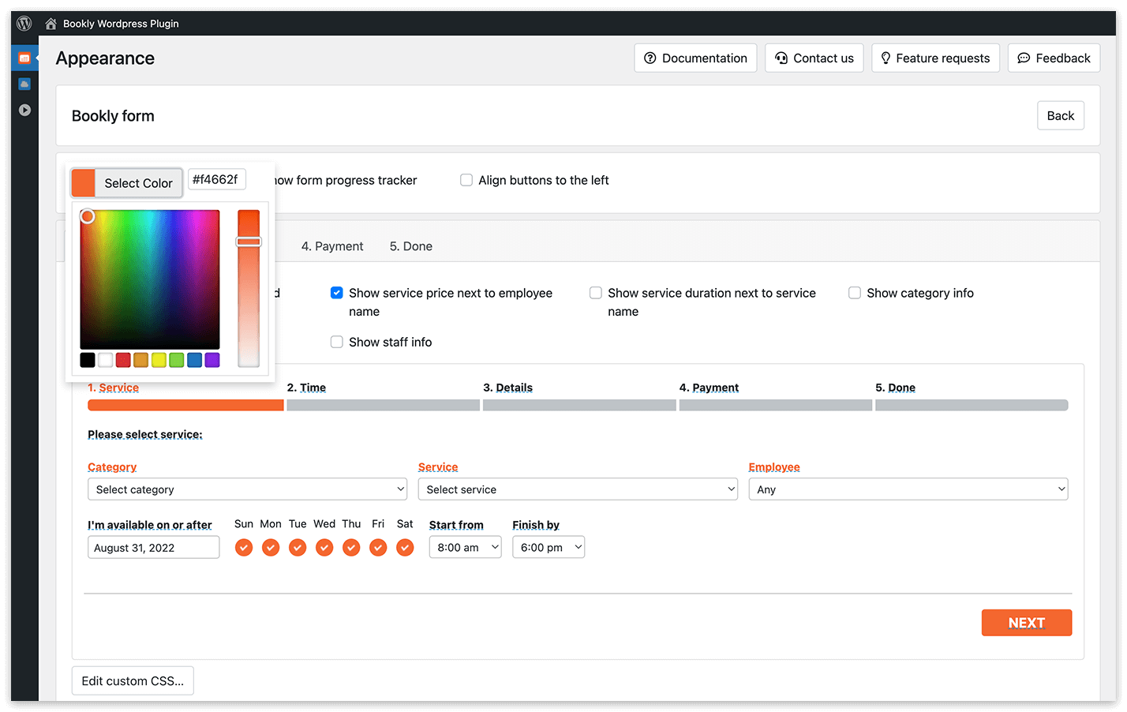Click the 5. Done progress step label

point(895,388)
